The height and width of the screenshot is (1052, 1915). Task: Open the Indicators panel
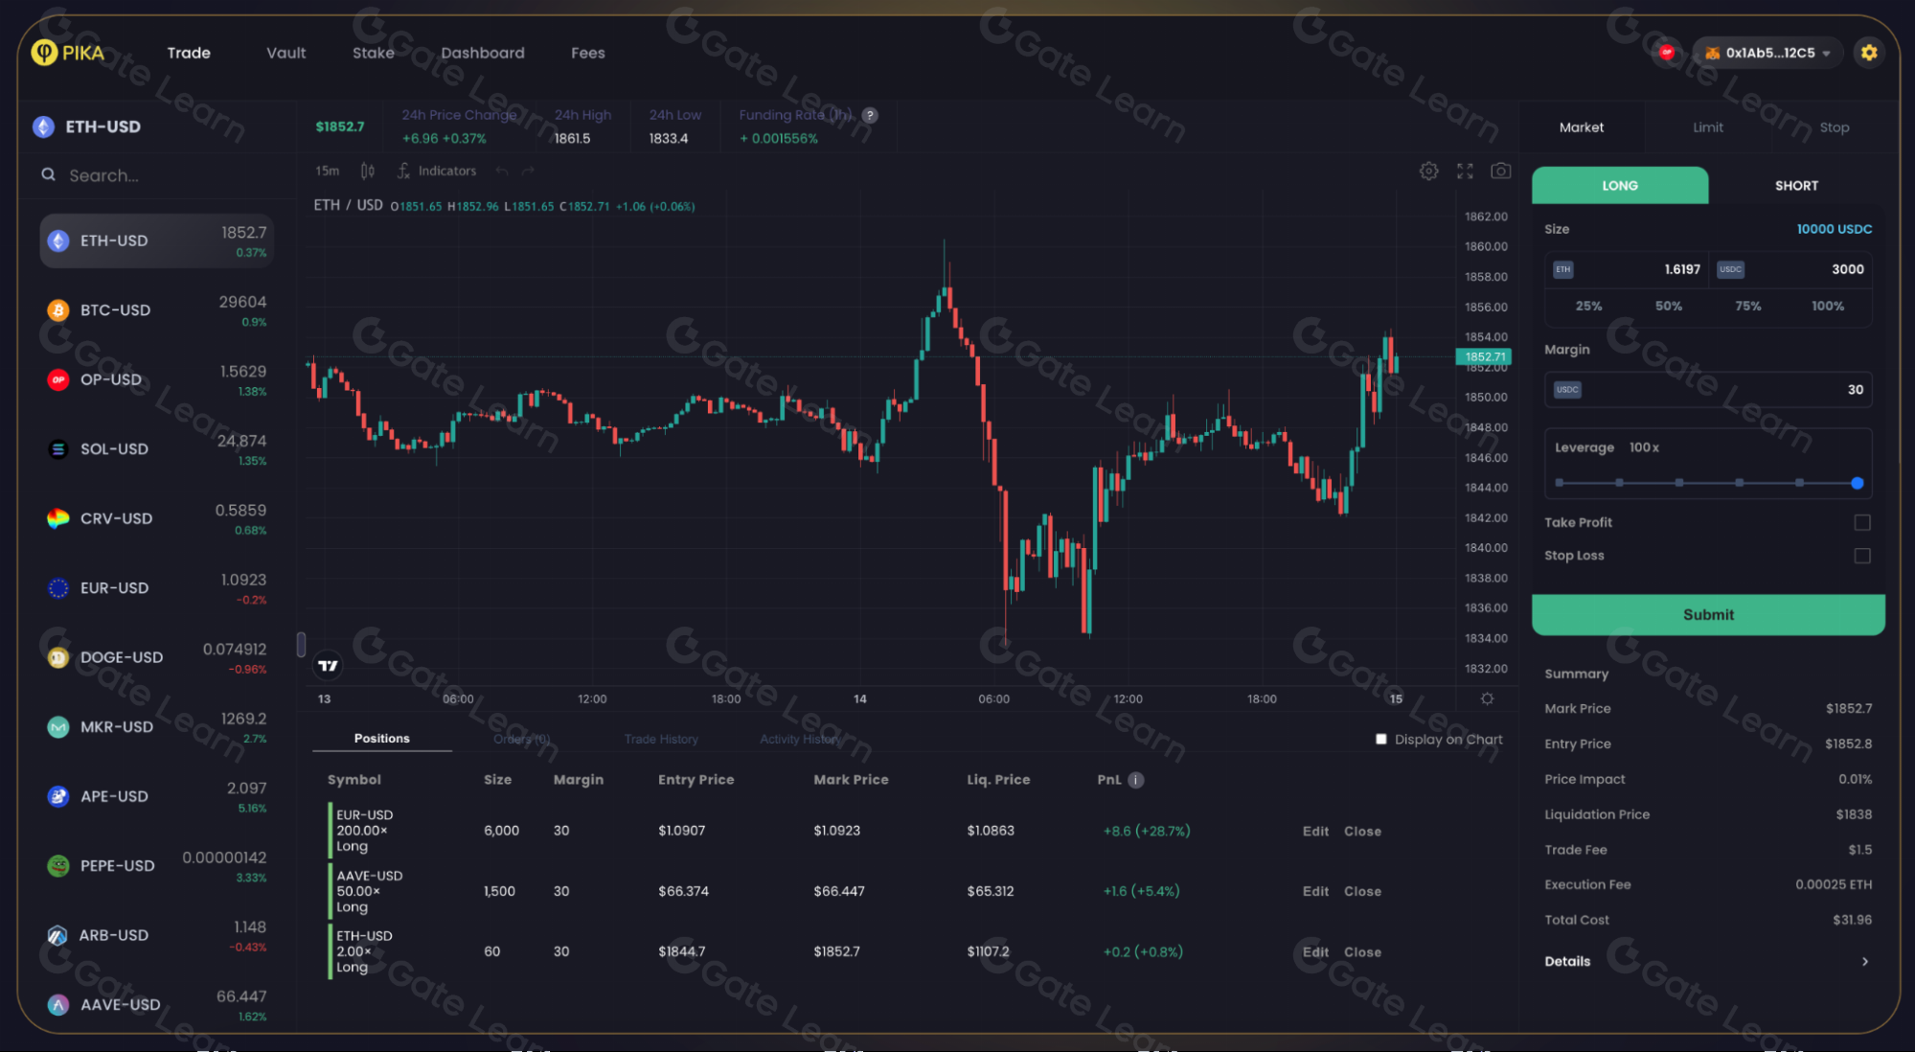click(438, 171)
